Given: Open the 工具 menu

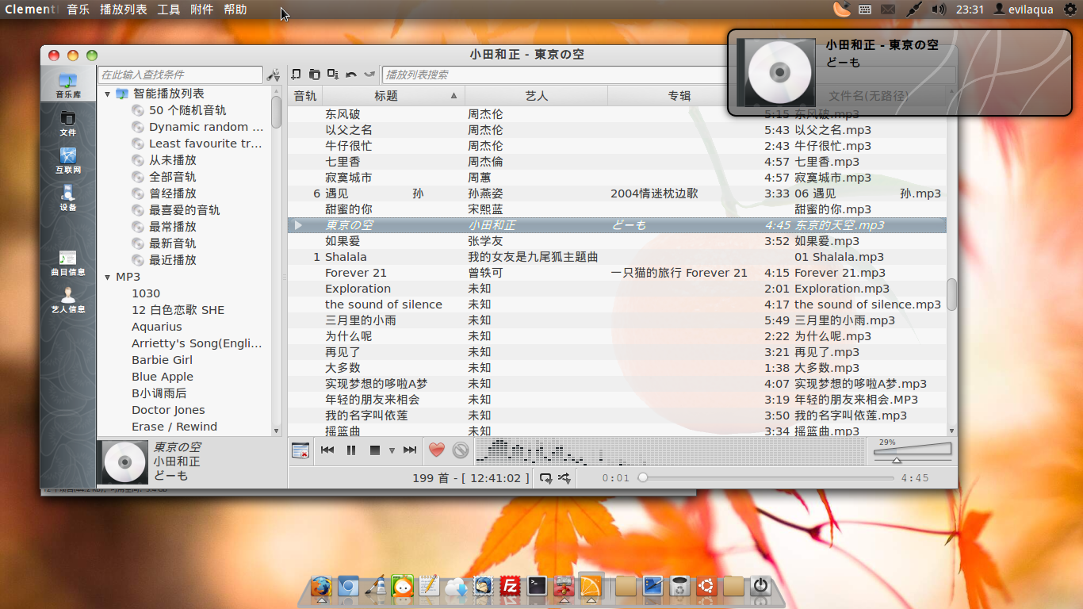Looking at the screenshot, I should coord(169,10).
